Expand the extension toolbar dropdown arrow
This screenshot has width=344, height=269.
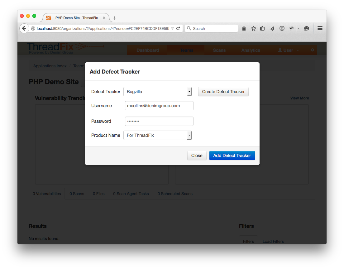(299, 28)
